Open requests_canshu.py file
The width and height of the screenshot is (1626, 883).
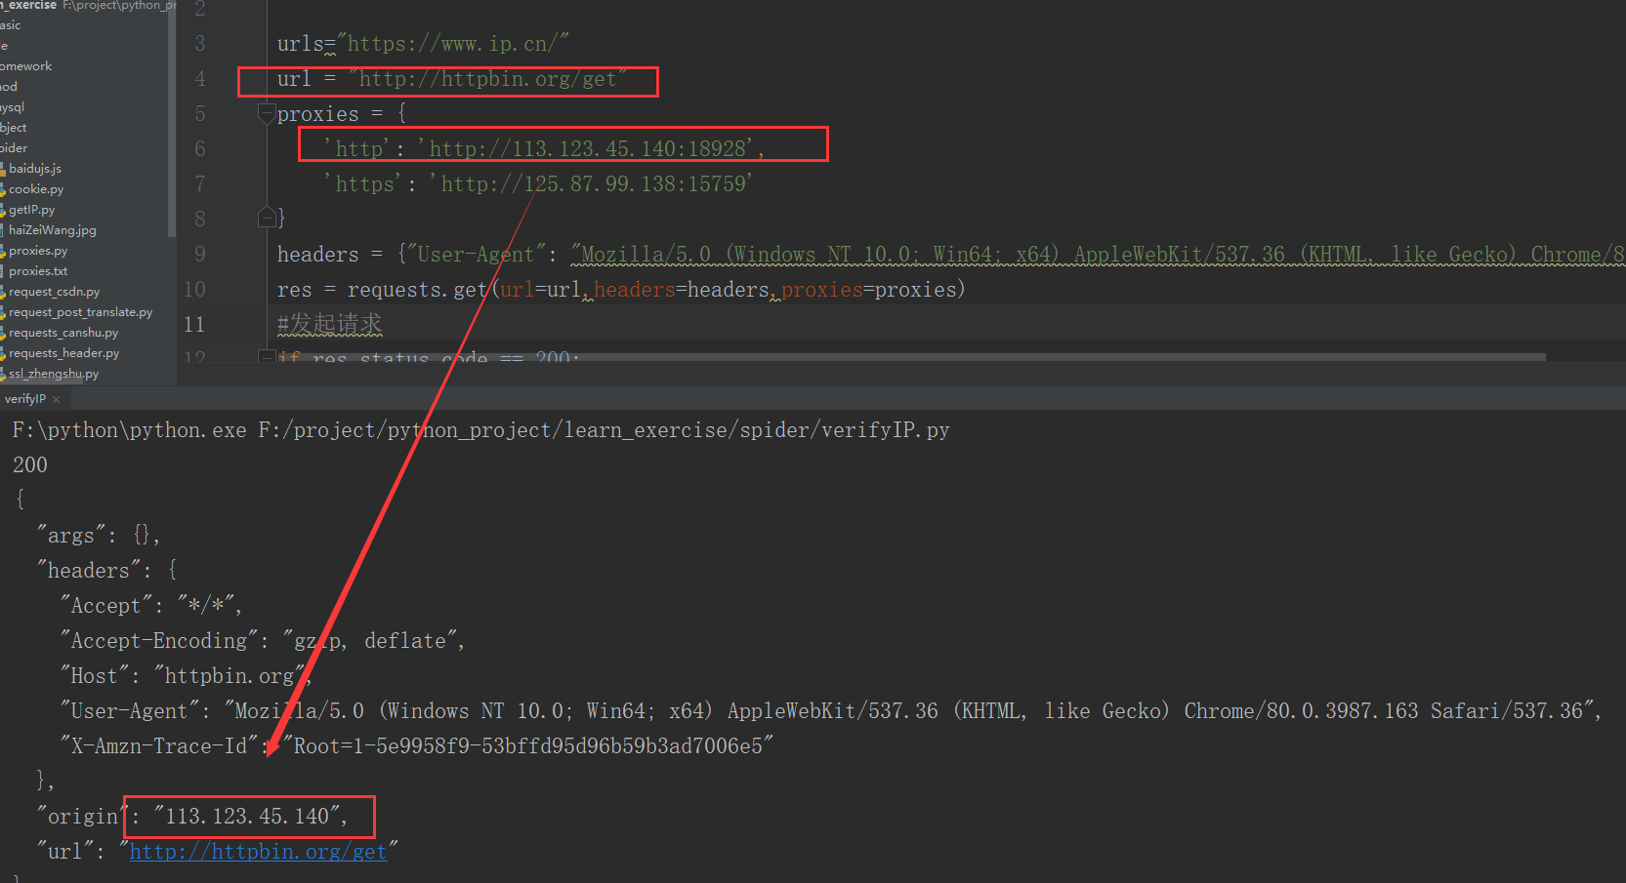(x=63, y=333)
